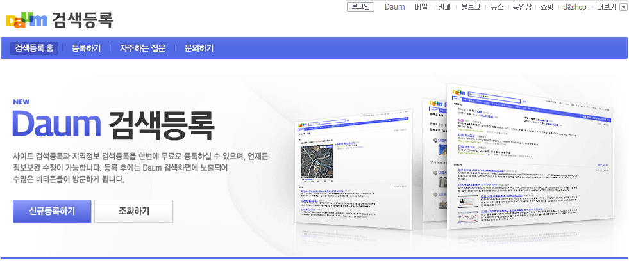The image size is (629, 261).
Task: Click the 조회하기 button
Action: point(134,211)
